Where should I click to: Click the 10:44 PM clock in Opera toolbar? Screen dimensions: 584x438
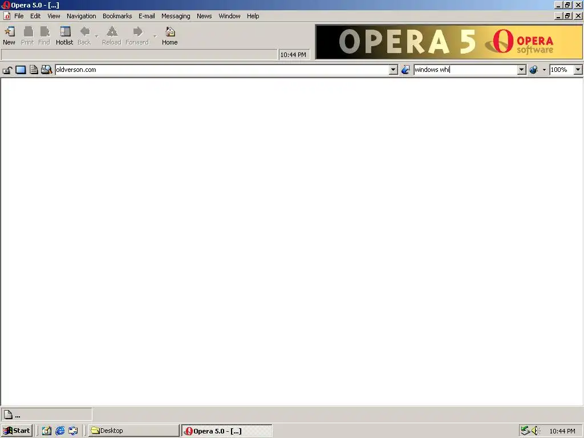coord(293,55)
